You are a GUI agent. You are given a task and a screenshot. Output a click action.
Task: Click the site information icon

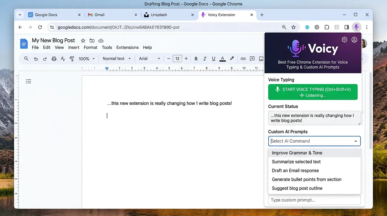(x=51, y=27)
